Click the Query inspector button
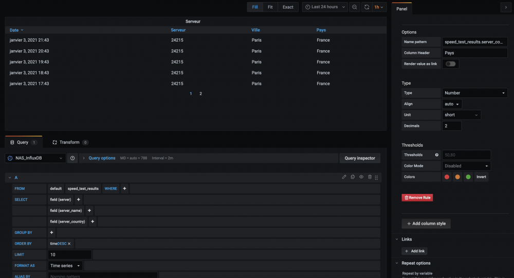 [360, 158]
